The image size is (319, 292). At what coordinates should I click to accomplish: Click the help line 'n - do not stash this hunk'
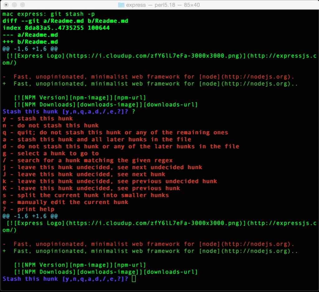(51, 126)
